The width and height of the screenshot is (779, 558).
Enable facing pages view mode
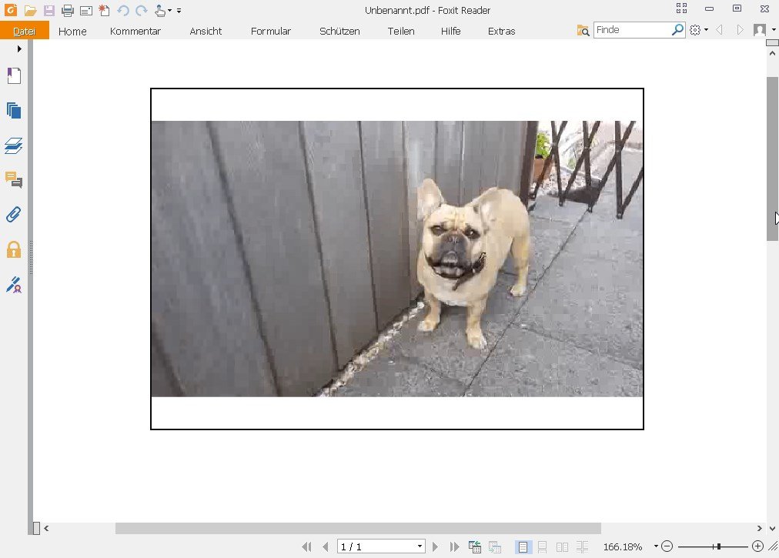coord(562,546)
